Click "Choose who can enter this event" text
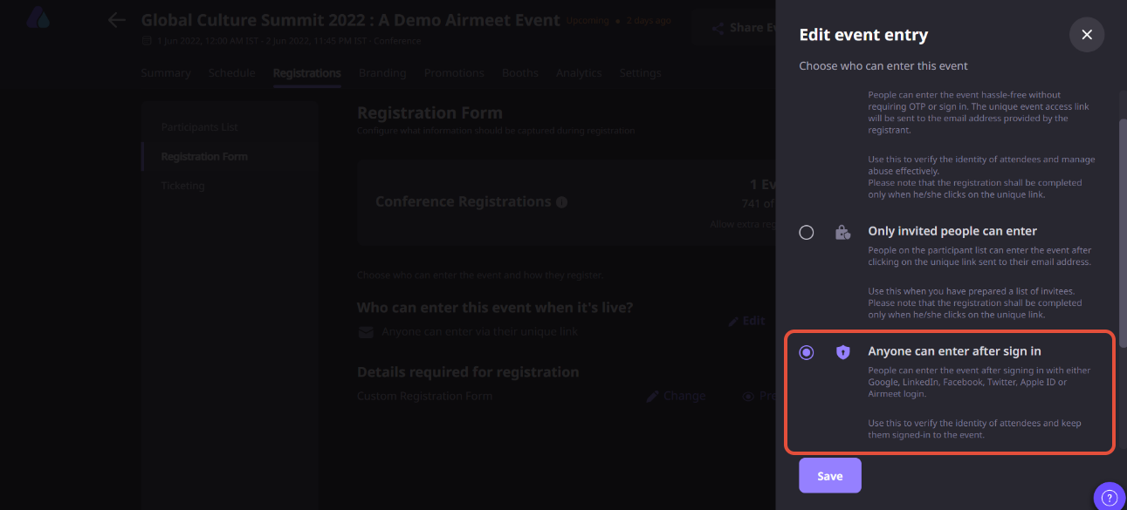Viewport: 1127px width, 510px height. point(883,66)
